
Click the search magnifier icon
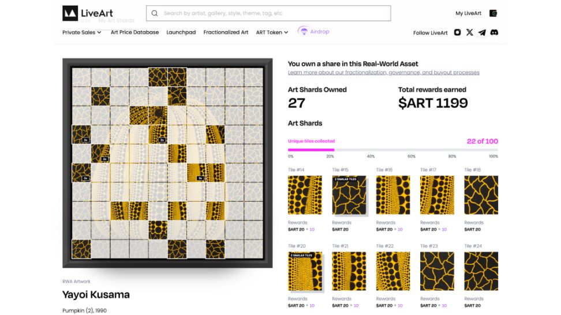click(155, 13)
